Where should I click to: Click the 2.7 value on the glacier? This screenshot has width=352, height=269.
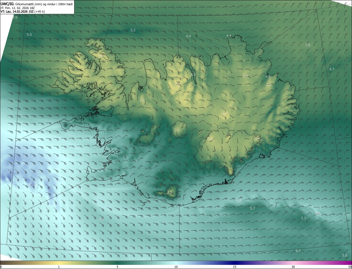177,130
